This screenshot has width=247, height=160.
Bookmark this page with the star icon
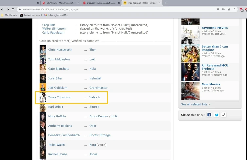[x=234, y=9]
